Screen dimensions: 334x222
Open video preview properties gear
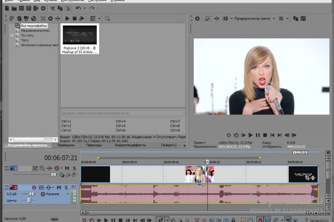pos(198,18)
